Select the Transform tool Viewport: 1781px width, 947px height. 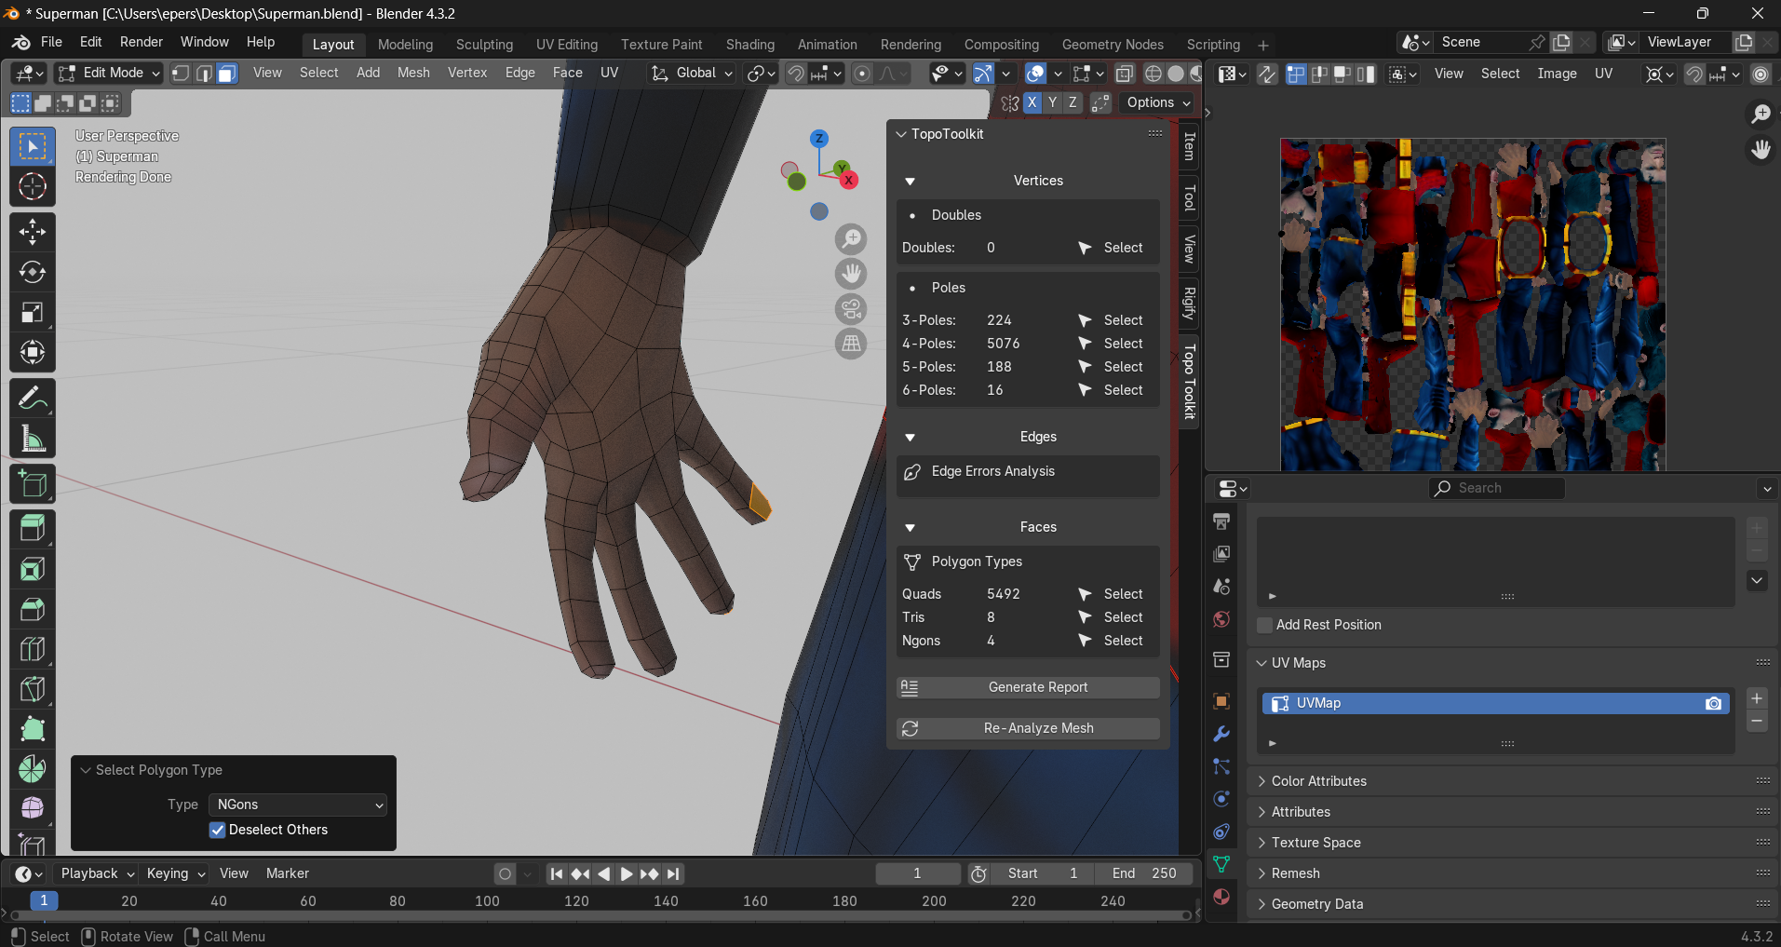33,352
